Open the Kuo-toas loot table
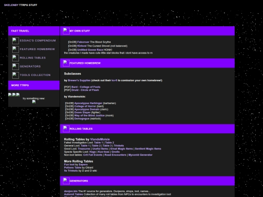 coord(103,152)
